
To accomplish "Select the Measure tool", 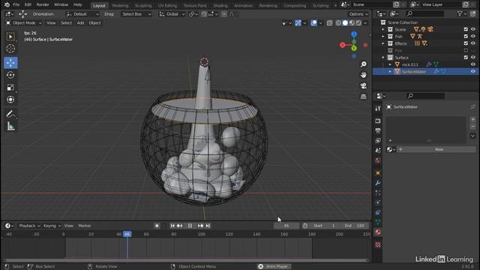I will click(x=10, y=126).
